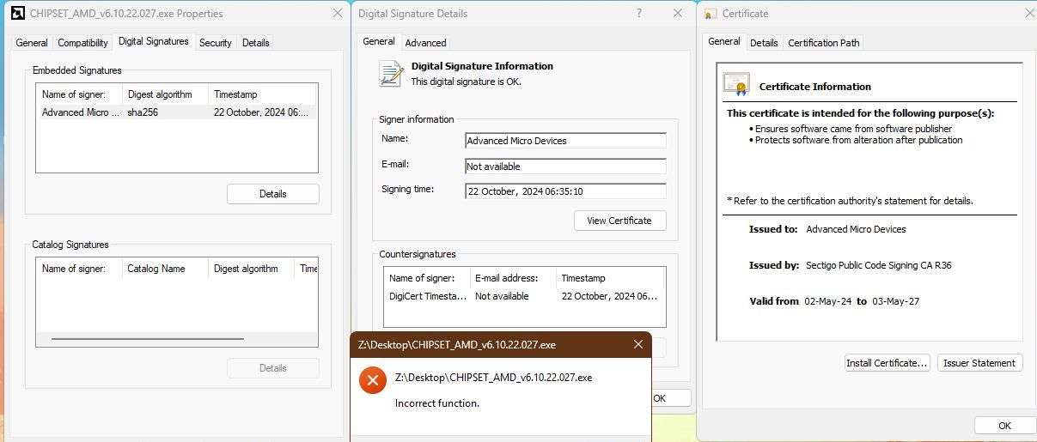Viewport: 1037px width, 442px height.
Task: Switch to the Compatibility tab
Action: (82, 42)
